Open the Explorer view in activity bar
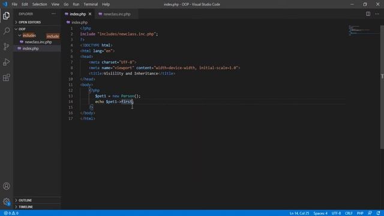384x216 pixels. 7,16
